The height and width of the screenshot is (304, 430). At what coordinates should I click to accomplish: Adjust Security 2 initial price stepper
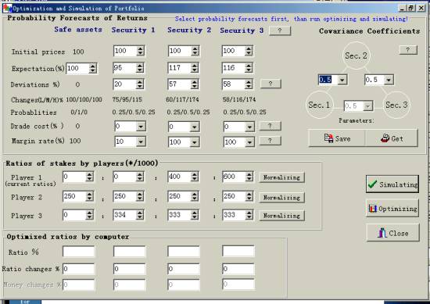tap(195, 51)
